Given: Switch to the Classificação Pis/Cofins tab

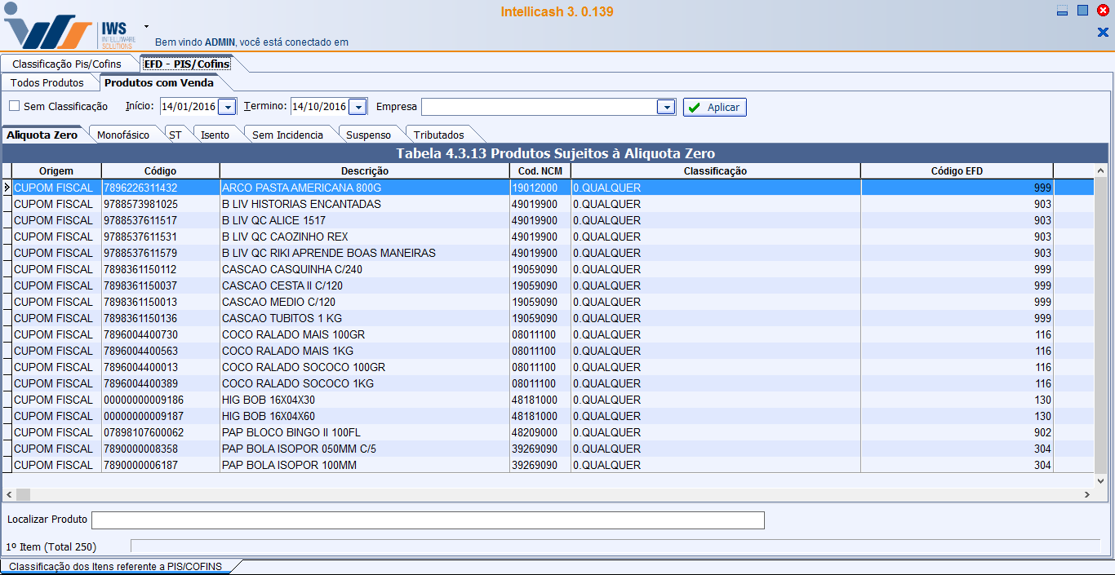Looking at the screenshot, I should click(x=67, y=64).
